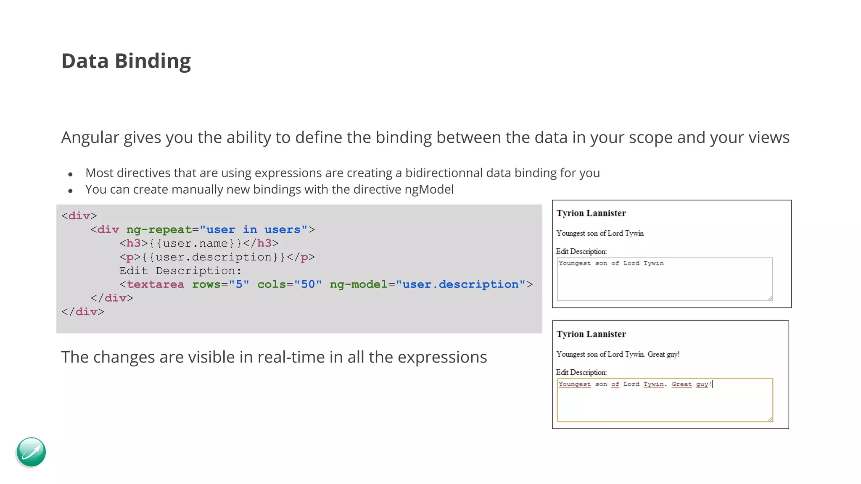
Task: Click the resize grip of the lower textarea
Action: point(770,419)
